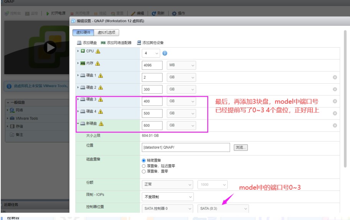Open shares (份额) 正常 dropdown
Screen dimensions: 350x220
click(x=168, y=184)
